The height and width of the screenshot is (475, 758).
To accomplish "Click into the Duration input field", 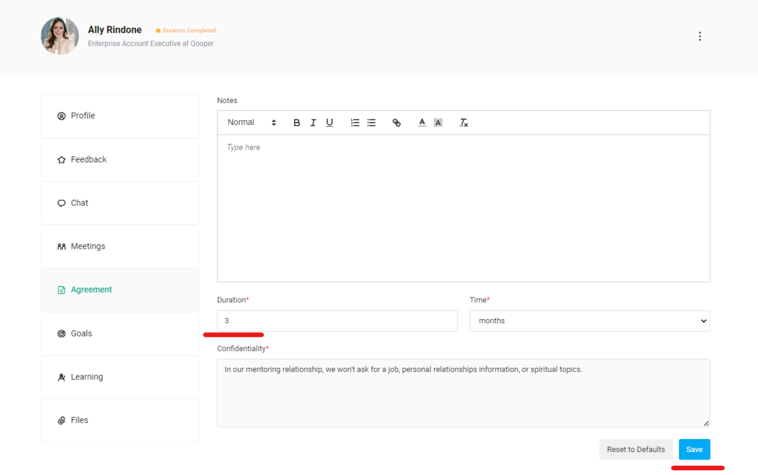I will tap(337, 321).
